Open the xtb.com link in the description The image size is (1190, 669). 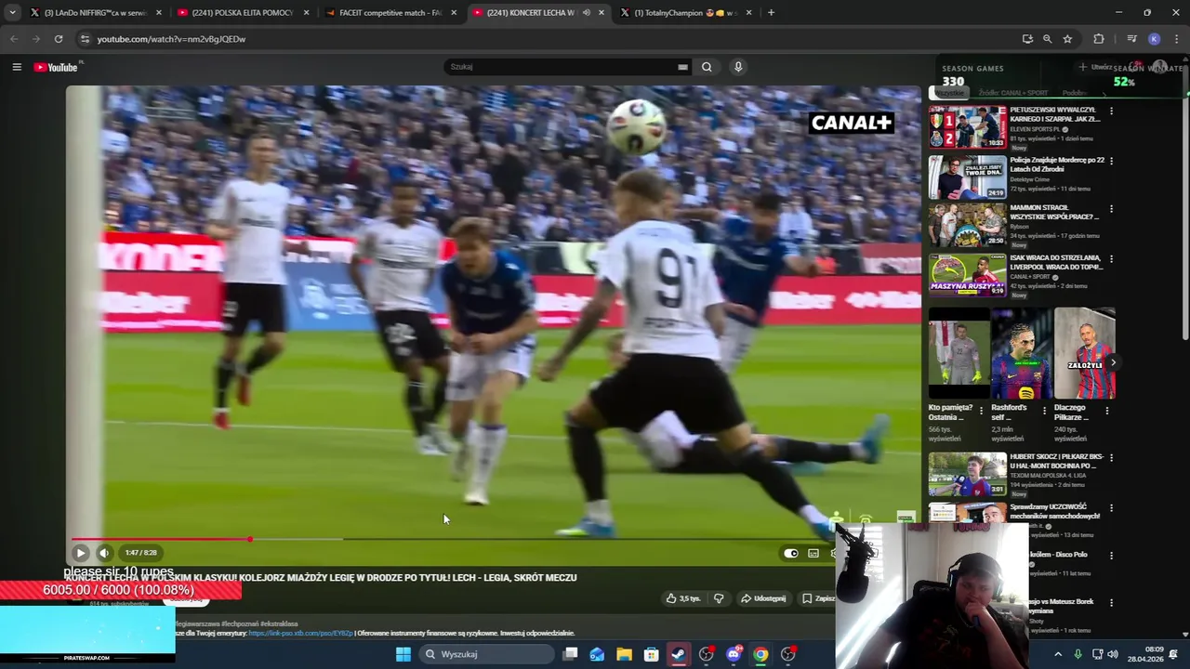click(300, 633)
